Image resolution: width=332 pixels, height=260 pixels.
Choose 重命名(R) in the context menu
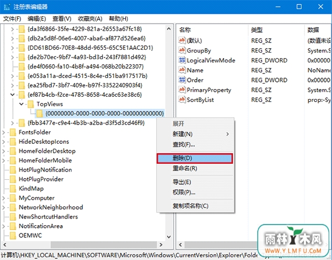pos(195,169)
